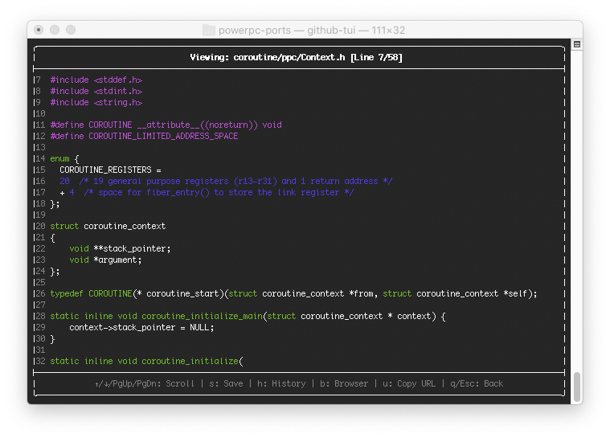Click 'coroutine_initialize_main' function name
This screenshot has height=438, width=610.
coord(203,317)
